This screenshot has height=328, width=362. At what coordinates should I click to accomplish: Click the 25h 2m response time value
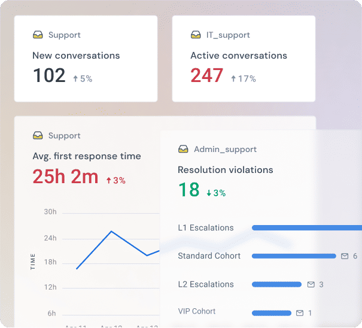66,177
